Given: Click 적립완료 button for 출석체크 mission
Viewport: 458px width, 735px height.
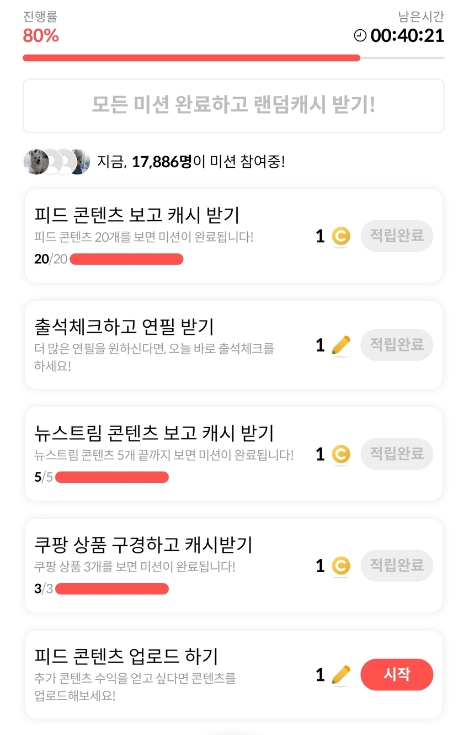Looking at the screenshot, I should [x=396, y=345].
